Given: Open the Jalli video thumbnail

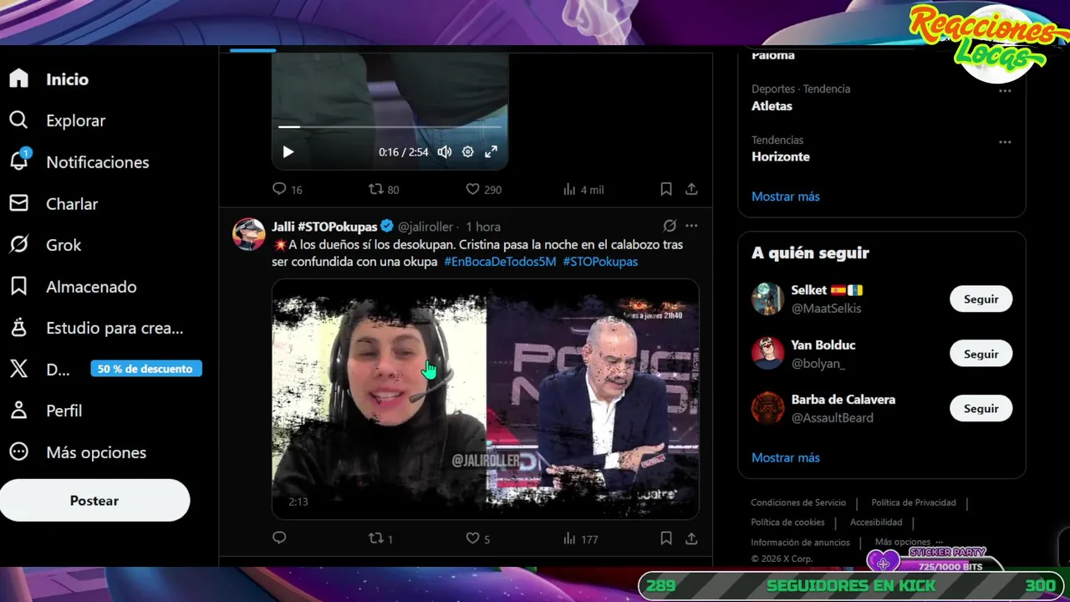Looking at the screenshot, I should (x=486, y=399).
